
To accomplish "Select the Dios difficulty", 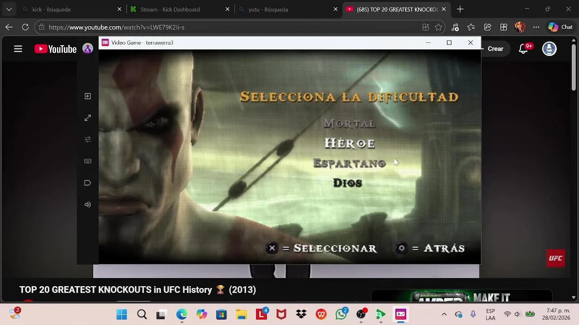I will tap(347, 183).
